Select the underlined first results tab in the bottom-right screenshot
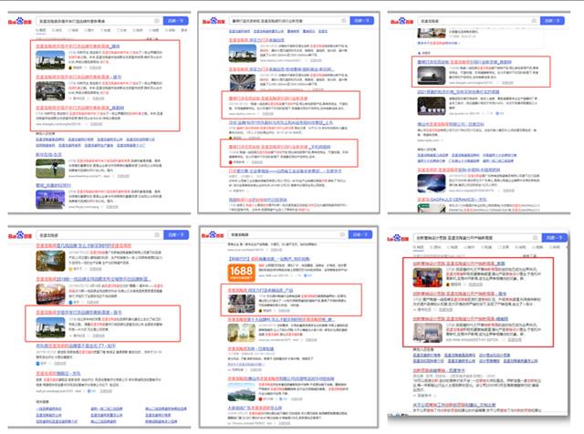The height and width of the screenshot is (434, 584). [418, 247]
